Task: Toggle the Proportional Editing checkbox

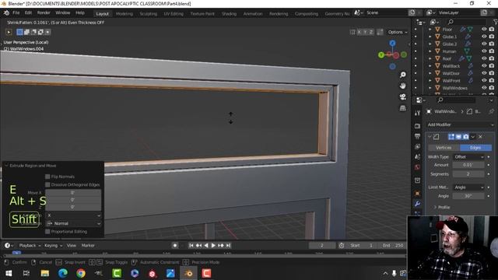Action: click(47, 232)
